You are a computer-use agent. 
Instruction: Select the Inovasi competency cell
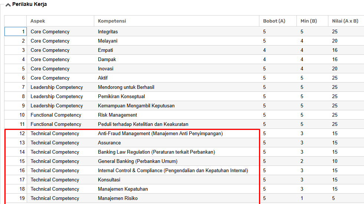click(x=176, y=68)
